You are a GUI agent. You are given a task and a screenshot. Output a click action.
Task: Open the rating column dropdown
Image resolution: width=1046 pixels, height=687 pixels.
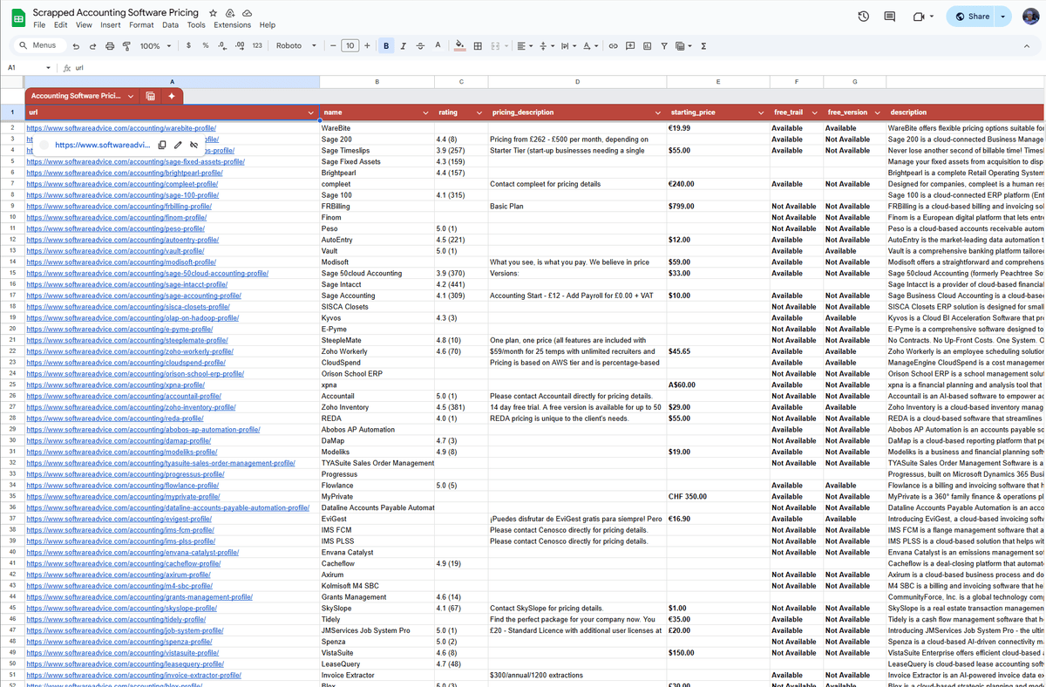(x=479, y=112)
